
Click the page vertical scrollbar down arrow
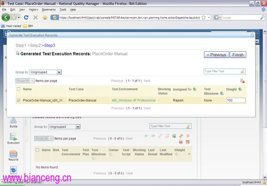tap(265, 177)
